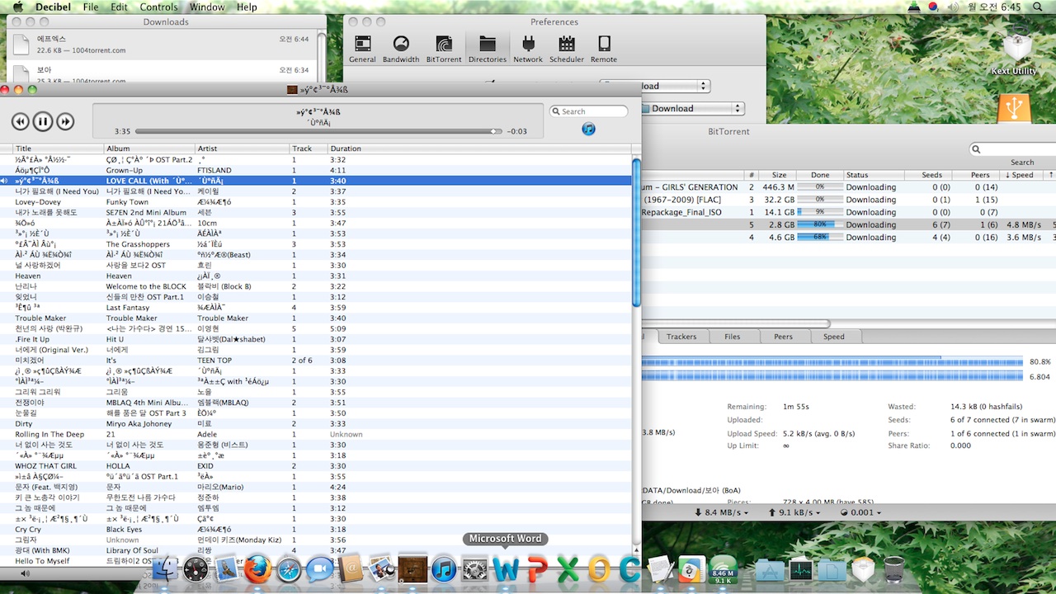Sort Decibel playlist by Title column
The image size is (1056, 594).
(x=59, y=148)
